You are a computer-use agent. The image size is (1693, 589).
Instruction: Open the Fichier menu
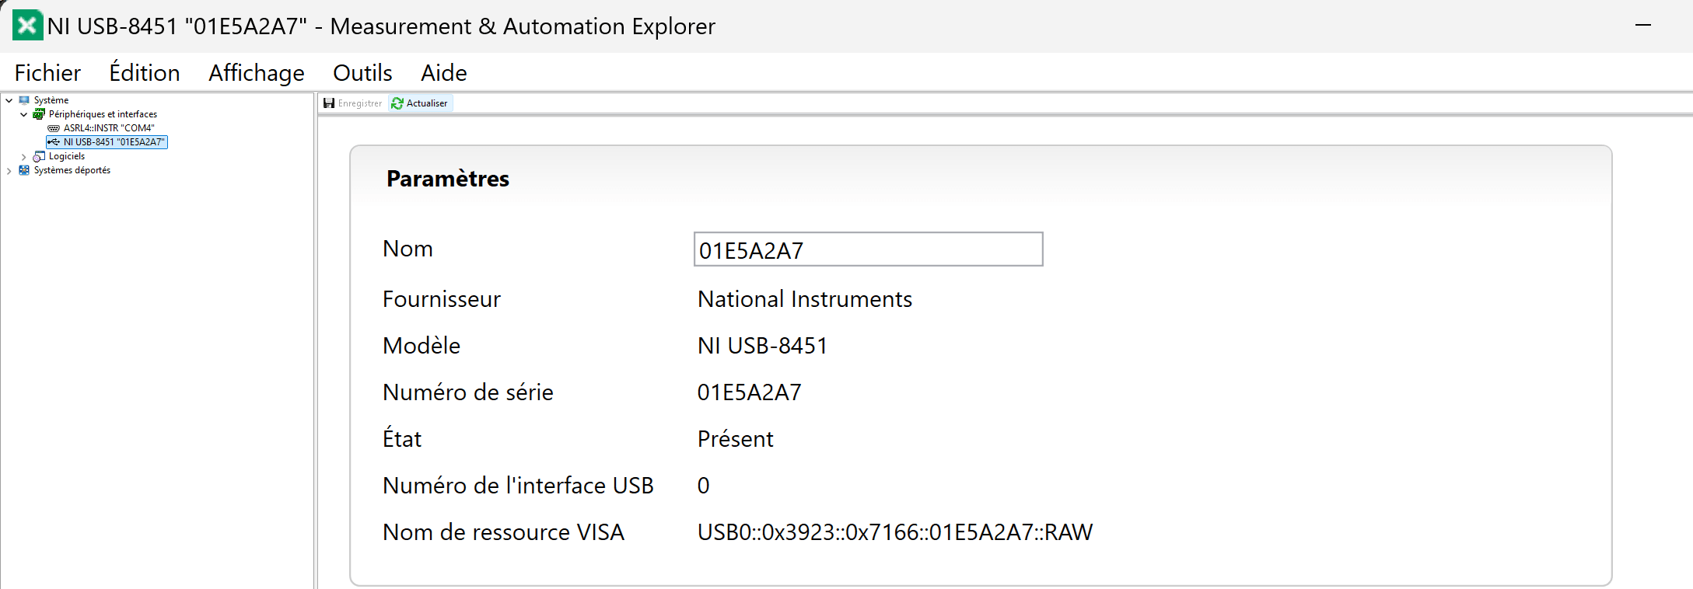47,72
